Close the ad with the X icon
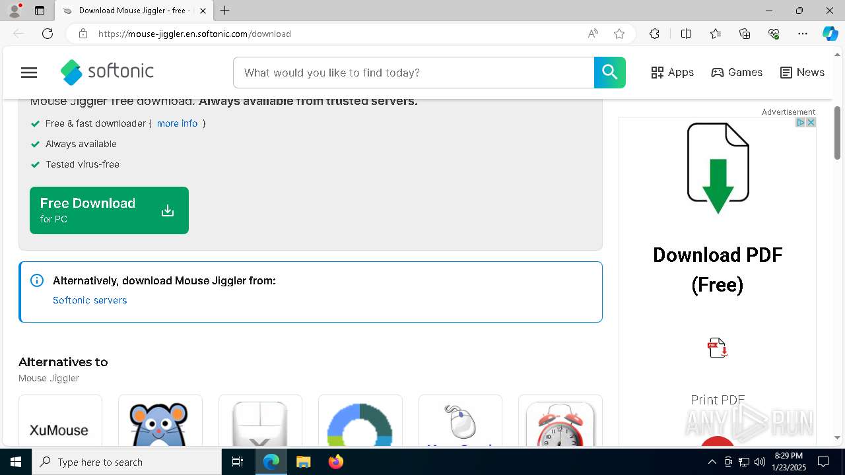 (x=811, y=123)
